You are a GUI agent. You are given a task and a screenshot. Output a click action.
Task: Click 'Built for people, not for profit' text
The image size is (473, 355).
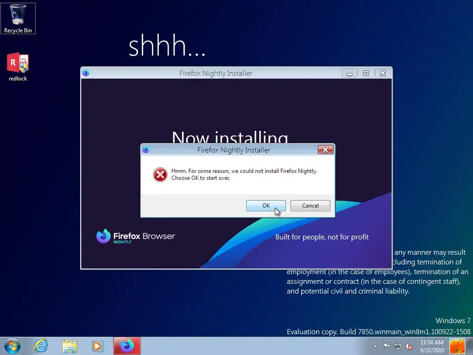coord(322,237)
